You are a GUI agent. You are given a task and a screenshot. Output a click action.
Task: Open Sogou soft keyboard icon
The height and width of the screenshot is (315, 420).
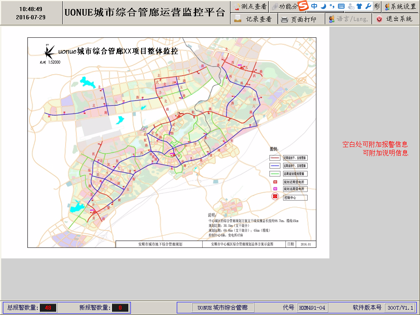pos(341,6)
